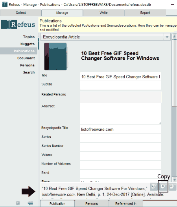The image size is (177, 207).
Task: Click the citation copy icon inside the black box
Action: tap(163, 187)
